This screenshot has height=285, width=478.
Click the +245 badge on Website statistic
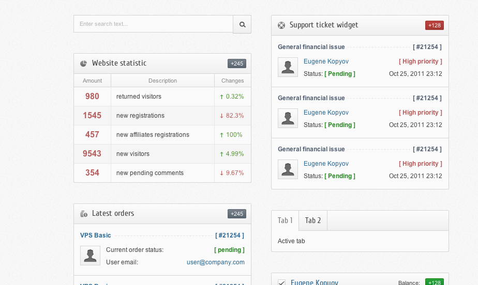pos(236,64)
